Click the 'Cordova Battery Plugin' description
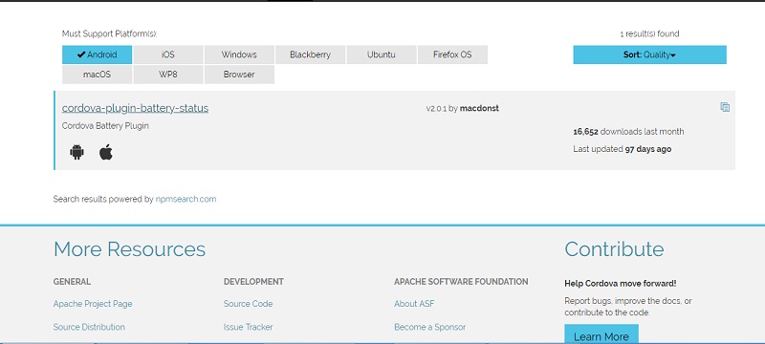Viewport: 765px width, 344px height. [105, 126]
